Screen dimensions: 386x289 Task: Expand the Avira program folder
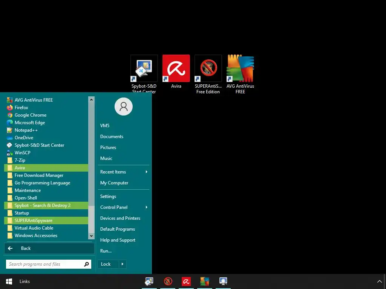pos(46,167)
